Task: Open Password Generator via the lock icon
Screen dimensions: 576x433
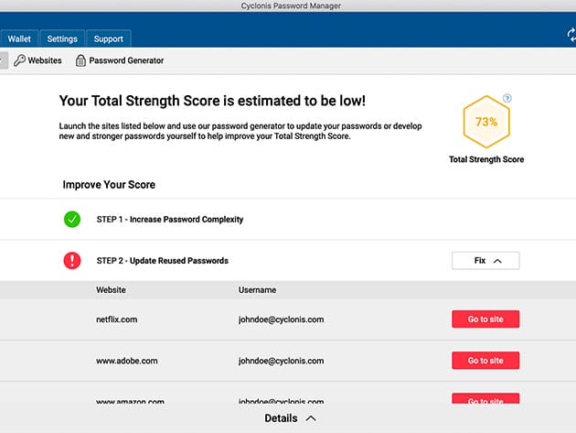Action: (81, 60)
